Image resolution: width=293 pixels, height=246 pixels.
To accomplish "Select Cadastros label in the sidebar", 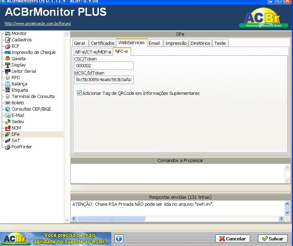I will [22, 40].
